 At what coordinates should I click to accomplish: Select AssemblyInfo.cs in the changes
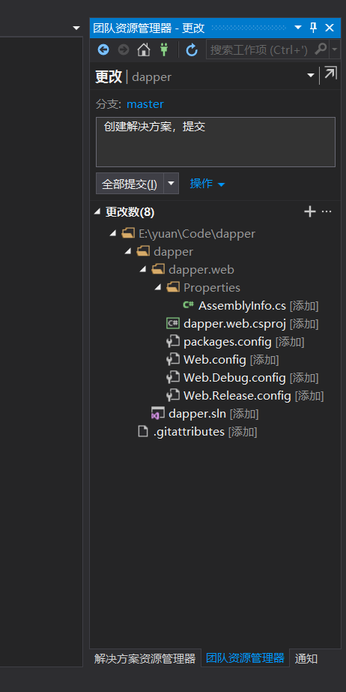click(x=242, y=305)
